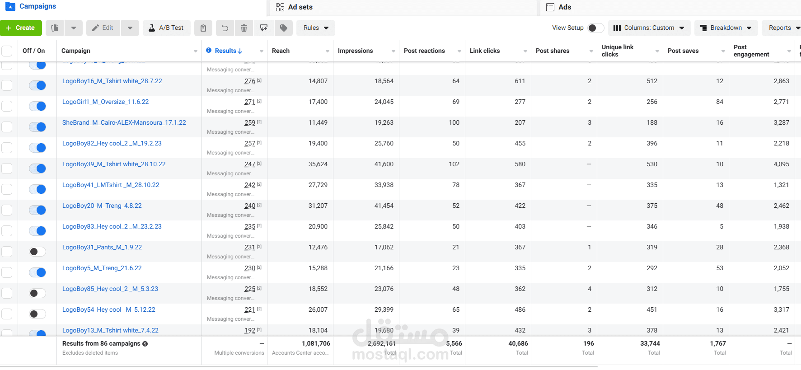Viewport: 801px width, 370px height.
Task: Open the LogoBoy39_M_Tshirt white_28.10.22 campaign link
Action: 114,164
